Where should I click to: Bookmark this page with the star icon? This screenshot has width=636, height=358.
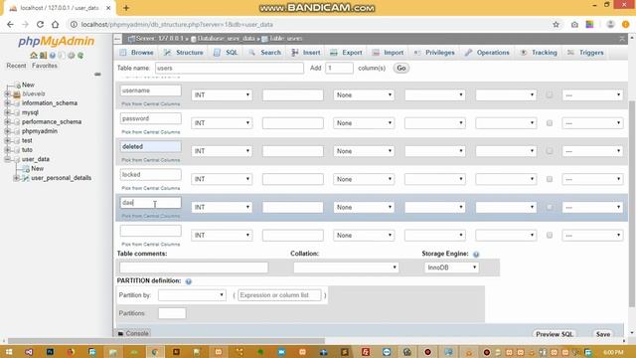pyautogui.click(x=556, y=24)
